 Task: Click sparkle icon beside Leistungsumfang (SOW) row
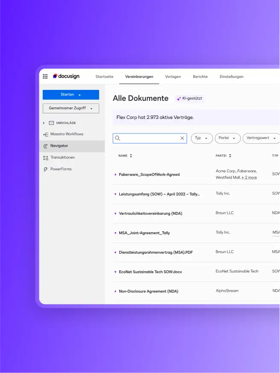(x=115, y=194)
